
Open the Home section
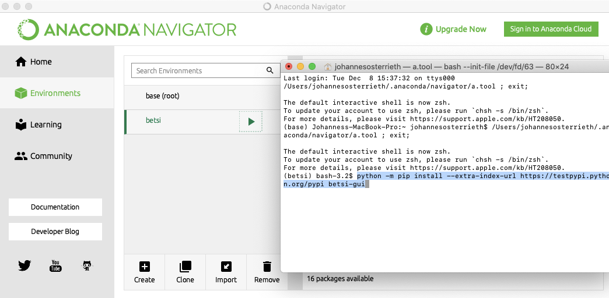pyautogui.click(x=57, y=62)
